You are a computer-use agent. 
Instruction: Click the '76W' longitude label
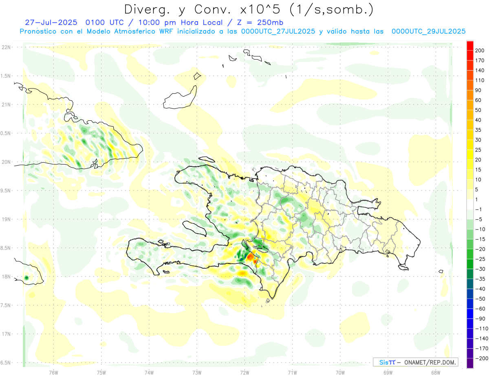(x=53, y=372)
